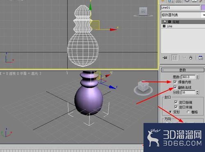Decrease 分段 with spinner down arrow
Screen dimensions: 205x152
pos(197,94)
